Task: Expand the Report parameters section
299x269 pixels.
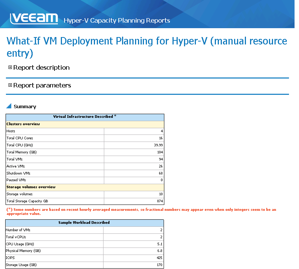Action: coord(10,85)
